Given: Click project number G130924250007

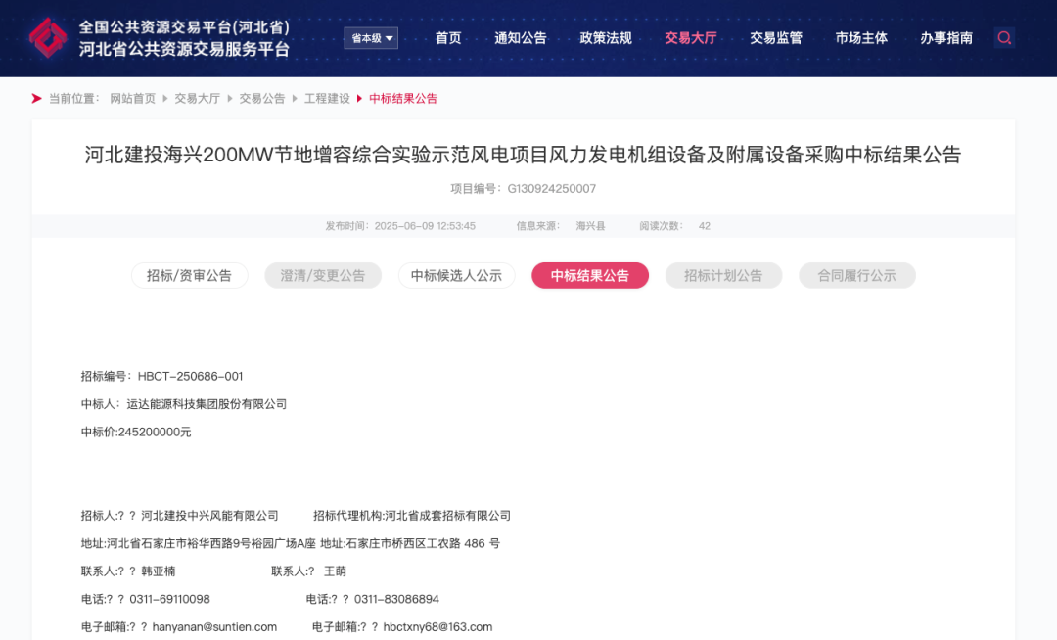Looking at the screenshot, I should tap(551, 189).
